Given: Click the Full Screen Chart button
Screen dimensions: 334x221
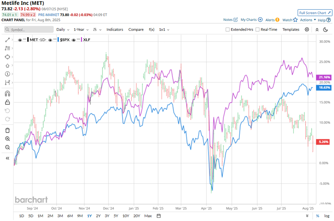Looking at the screenshot, I should point(315,13).
